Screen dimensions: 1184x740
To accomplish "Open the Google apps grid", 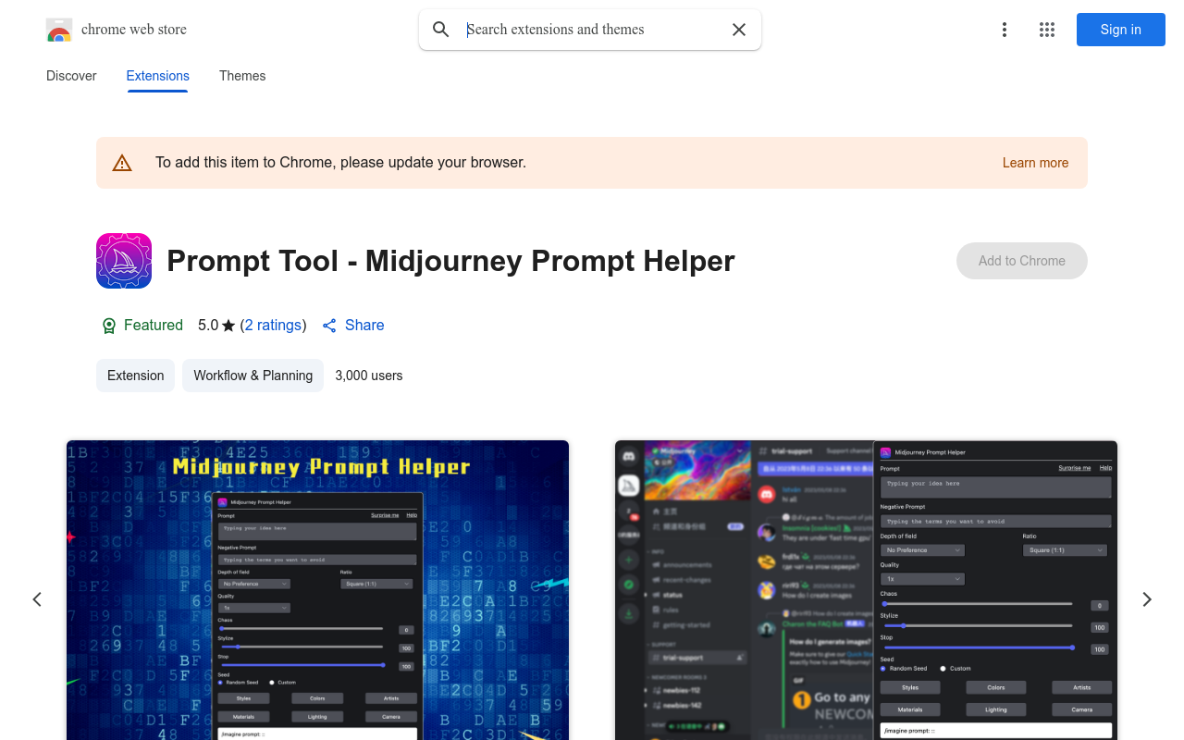I will tap(1047, 30).
